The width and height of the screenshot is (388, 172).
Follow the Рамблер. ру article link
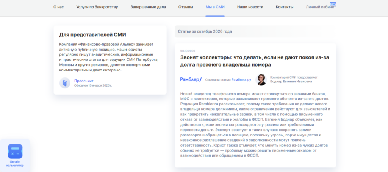[241, 80]
